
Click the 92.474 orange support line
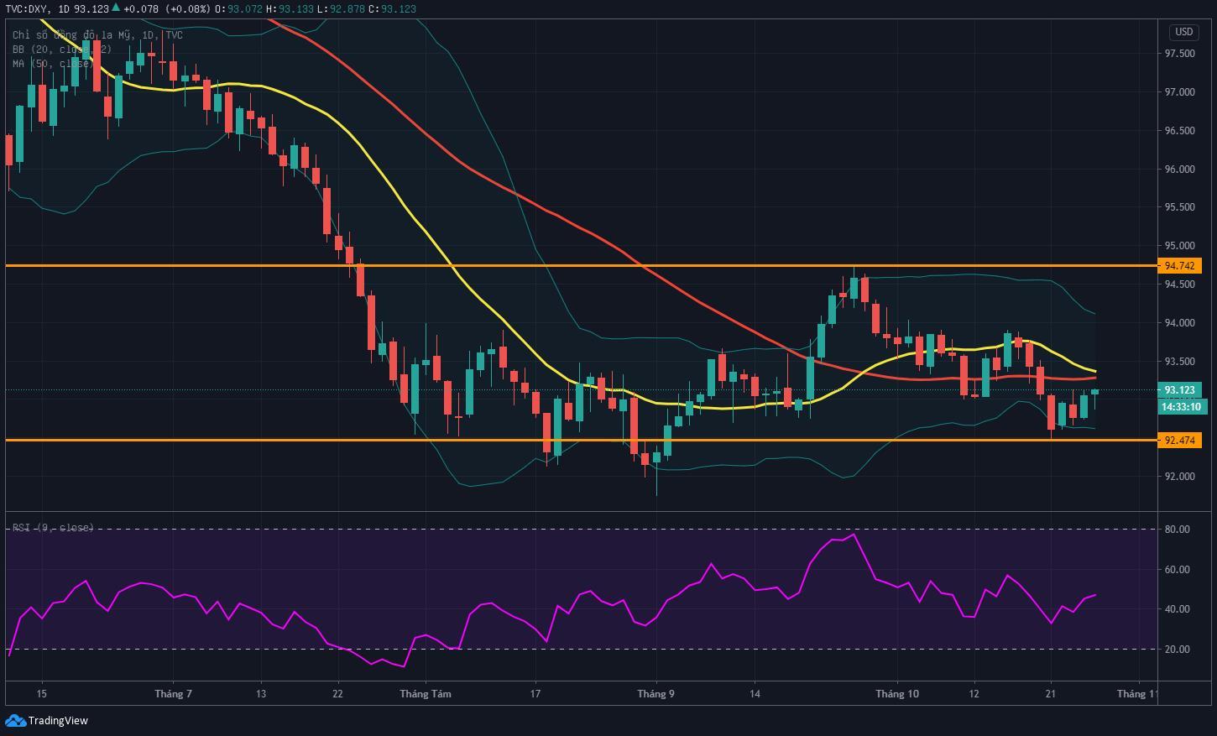[581, 441]
